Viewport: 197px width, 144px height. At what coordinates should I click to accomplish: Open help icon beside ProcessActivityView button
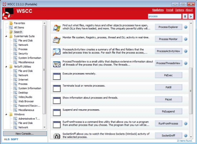coord(186,51)
